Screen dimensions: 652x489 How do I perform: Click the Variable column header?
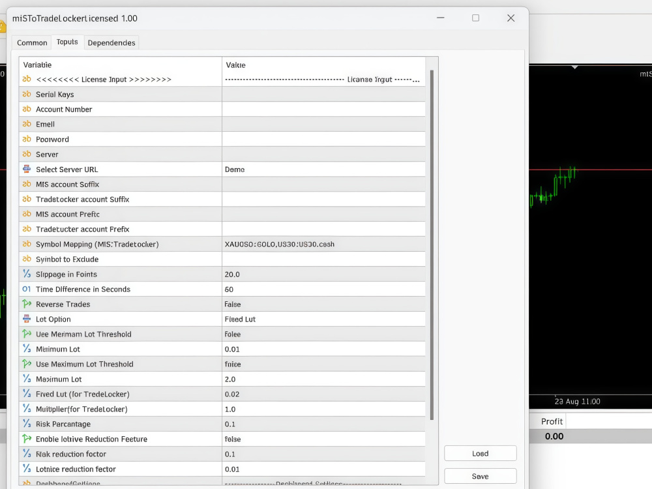coord(121,65)
